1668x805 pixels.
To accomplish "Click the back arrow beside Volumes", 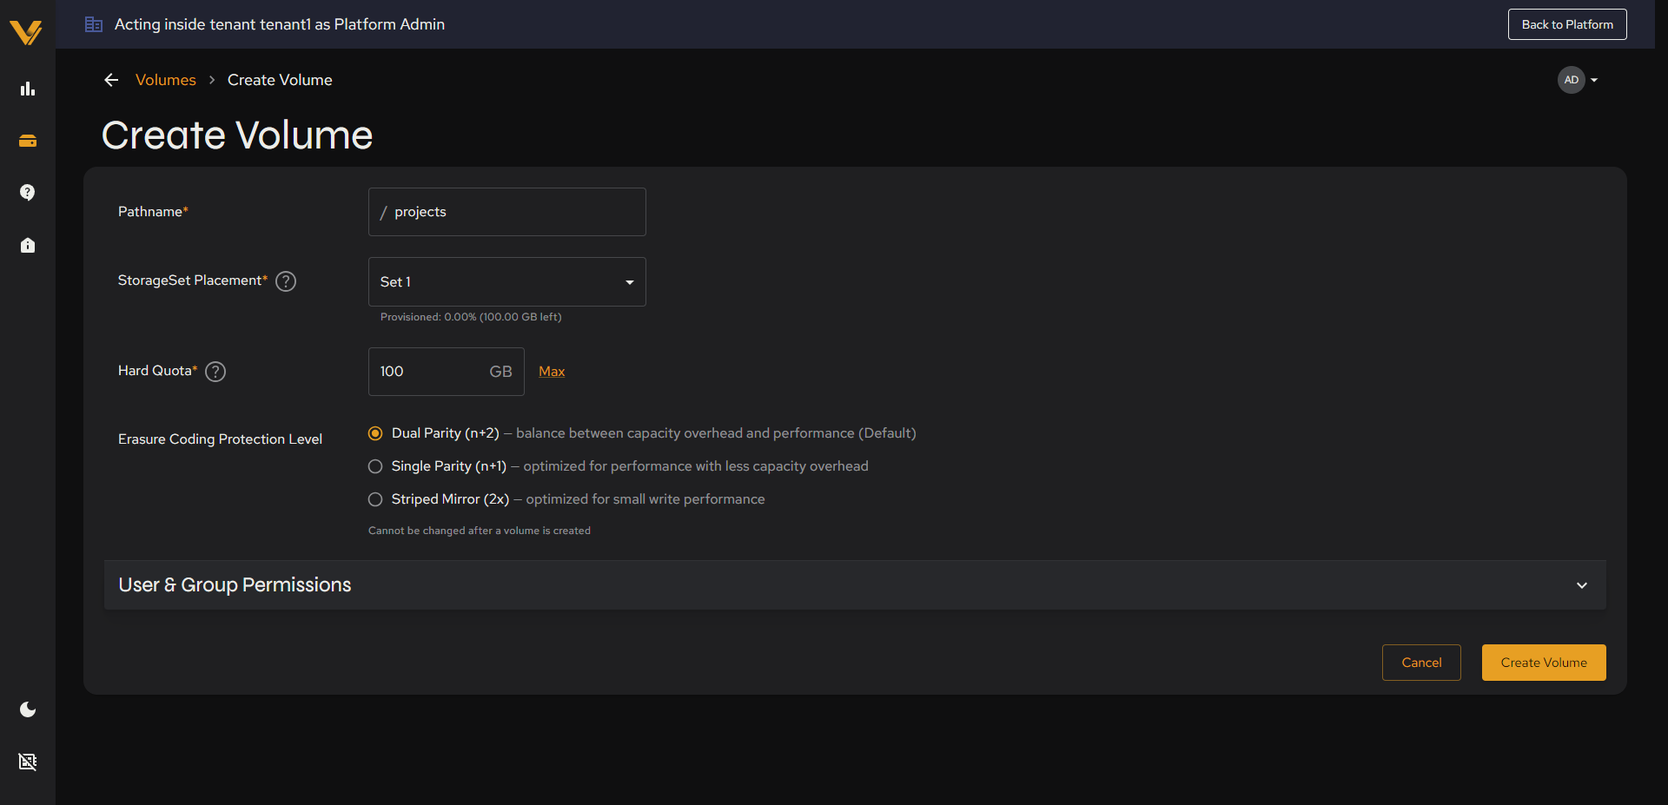I will click(x=111, y=80).
